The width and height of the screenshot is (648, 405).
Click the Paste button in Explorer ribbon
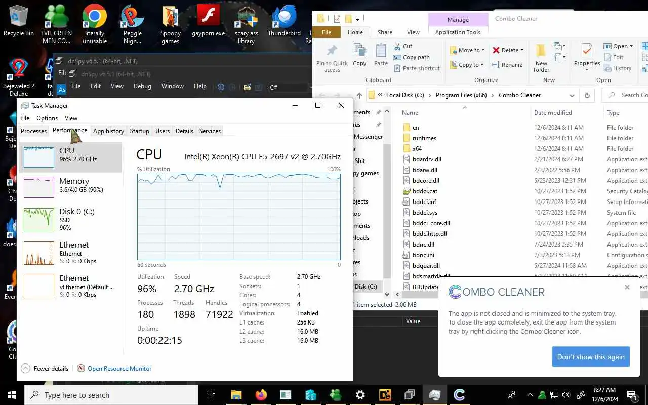pyautogui.click(x=381, y=55)
